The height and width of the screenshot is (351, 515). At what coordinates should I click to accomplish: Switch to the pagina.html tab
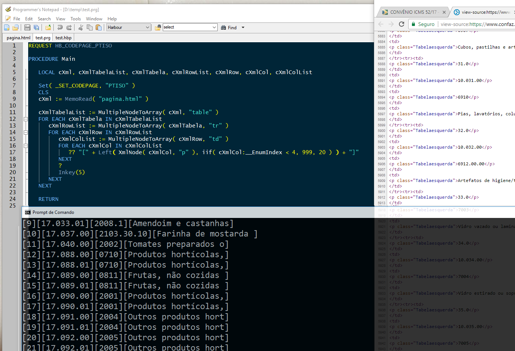pos(18,38)
